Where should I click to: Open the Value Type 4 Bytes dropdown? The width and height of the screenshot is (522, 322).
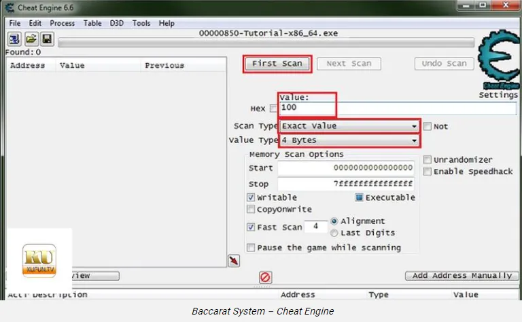[x=349, y=140]
